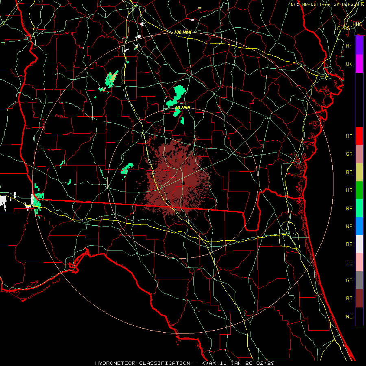
Task: Click the black radar site dot at center
Action: 184,183
